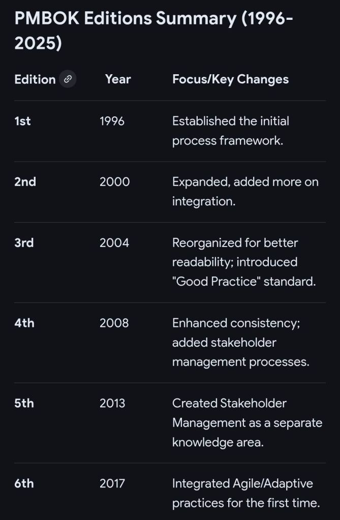Select the year 2013 cell
The height and width of the screenshot is (520, 340).
(112, 403)
